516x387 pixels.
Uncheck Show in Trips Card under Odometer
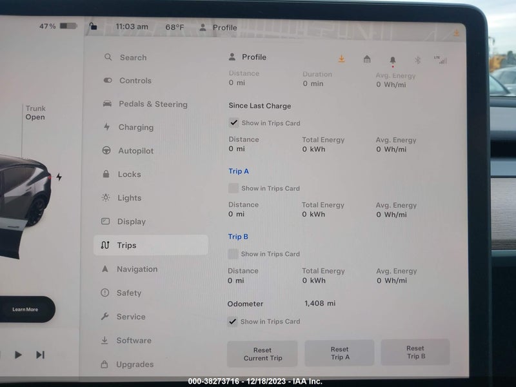tap(232, 321)
